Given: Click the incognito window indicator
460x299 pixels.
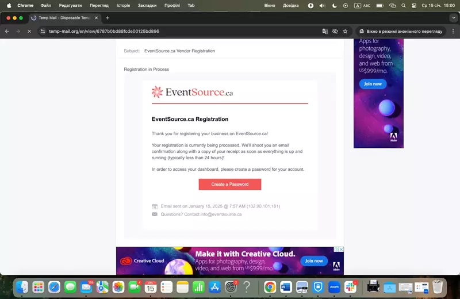Looking at the screenshot, I should (401, 31).
